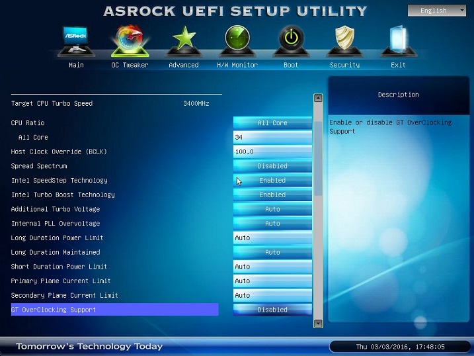The image size is (474, 356).
Task: Open the Main monitor icon
Action: tap(76, 41)
